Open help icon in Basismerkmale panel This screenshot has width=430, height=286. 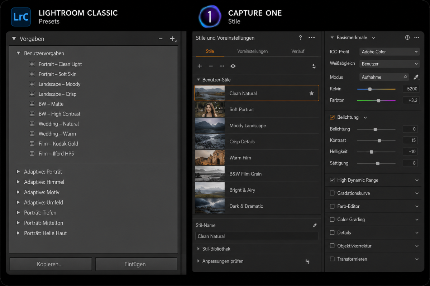pyautogui.click(x=407, y=38)
